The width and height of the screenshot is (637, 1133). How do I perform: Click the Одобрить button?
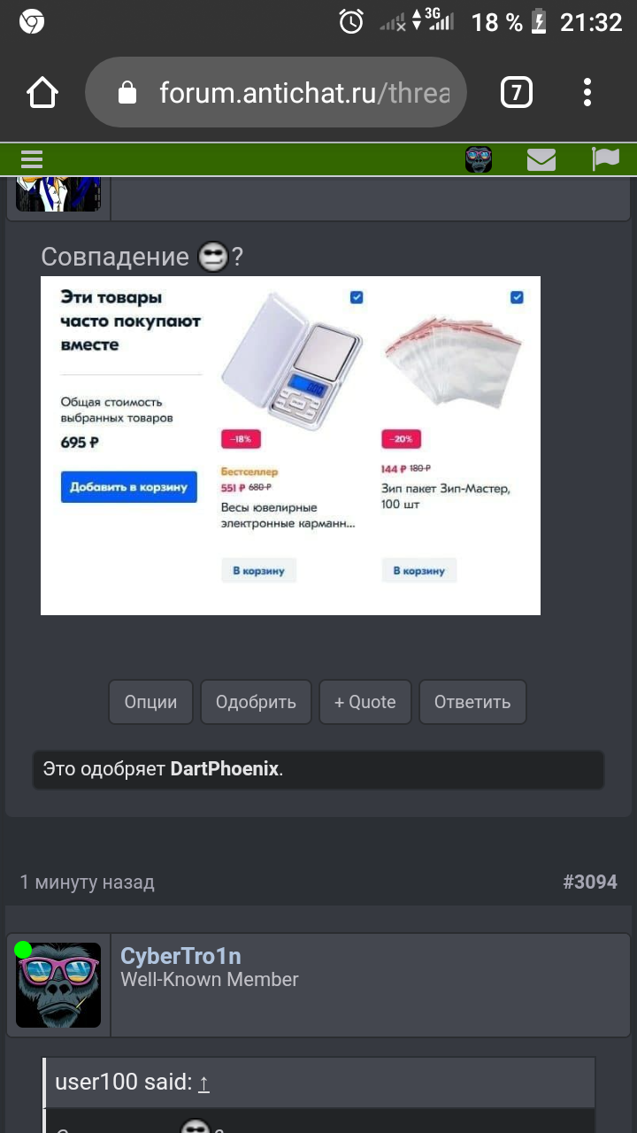[256, 702]
